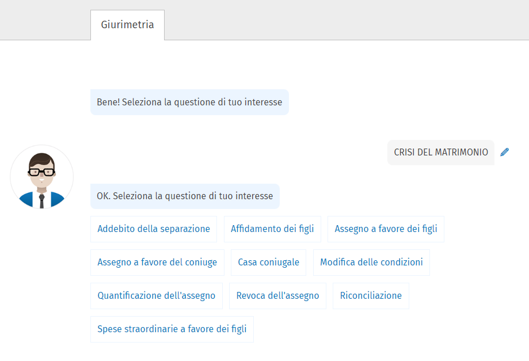Click Quantificazione dell'assegno button
Image resolution: width=529 pixels, height=361 pixels.
[x=157, y=296]
